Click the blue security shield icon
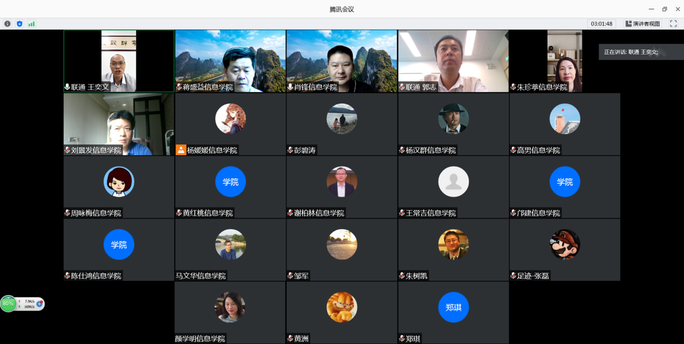The image size is (684, 344). pyautogui.click(x=19, y=24)
